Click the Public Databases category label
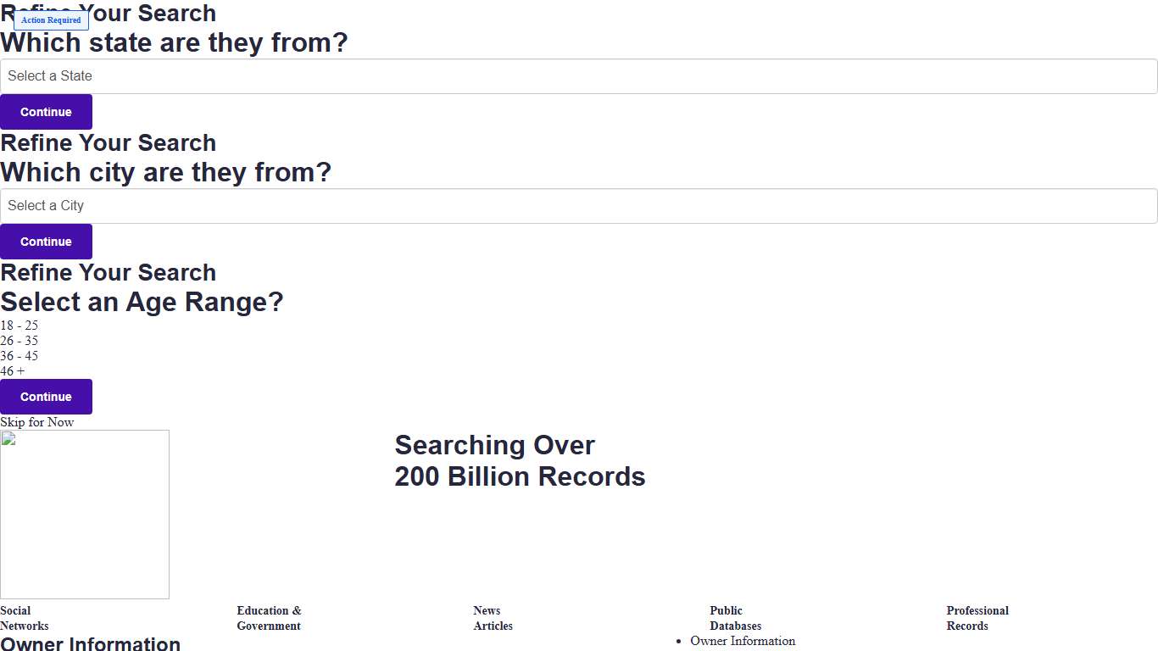The width and height of the screenshot is (1158, 651). [x=735, y=618]
